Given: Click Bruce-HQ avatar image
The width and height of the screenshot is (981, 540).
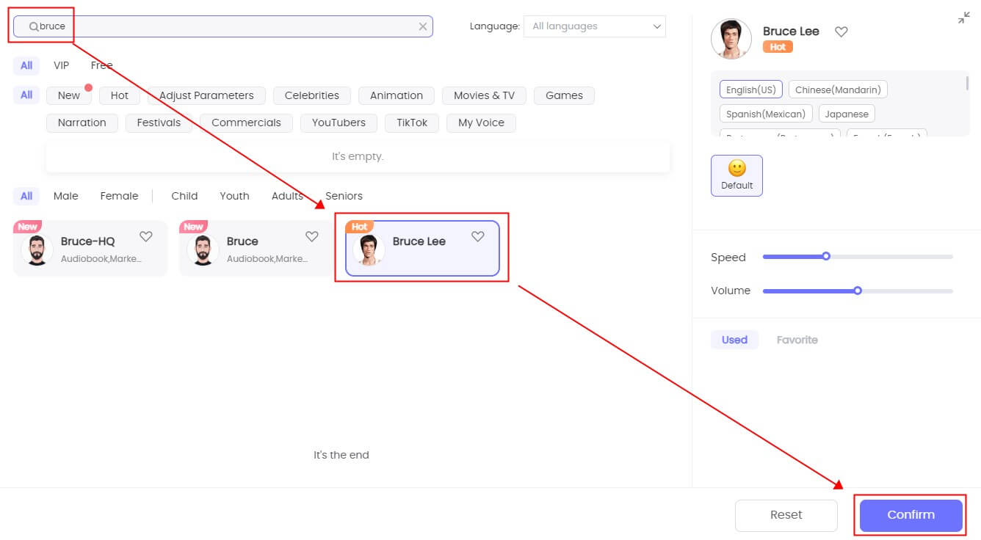Looking at the screenshot, I should click(37, 249).
